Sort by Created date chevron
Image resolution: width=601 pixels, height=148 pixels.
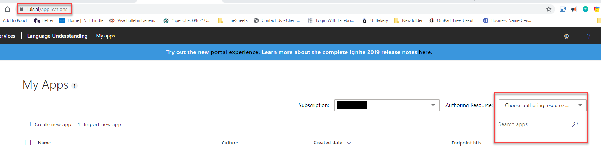pos(349,143)
